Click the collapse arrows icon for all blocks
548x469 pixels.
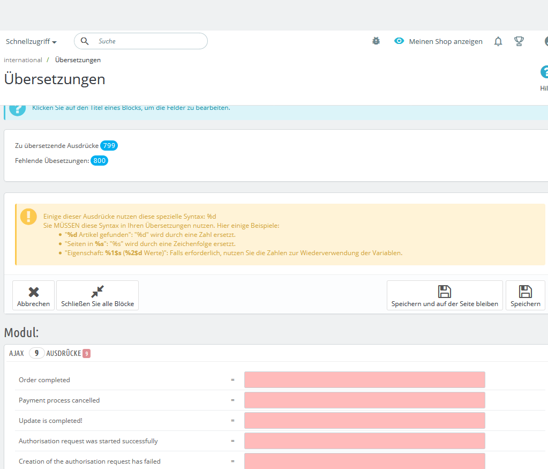click(97, 292)
